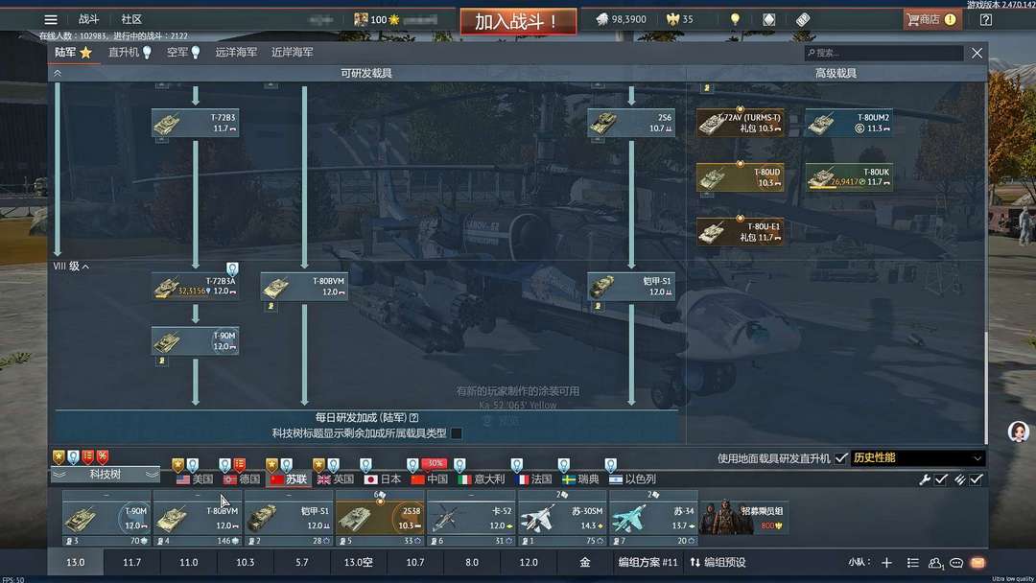Toggle tech tree title bonus type checkbox
The width and height of the screenshot is (1036, 583).
pos(456,433)
